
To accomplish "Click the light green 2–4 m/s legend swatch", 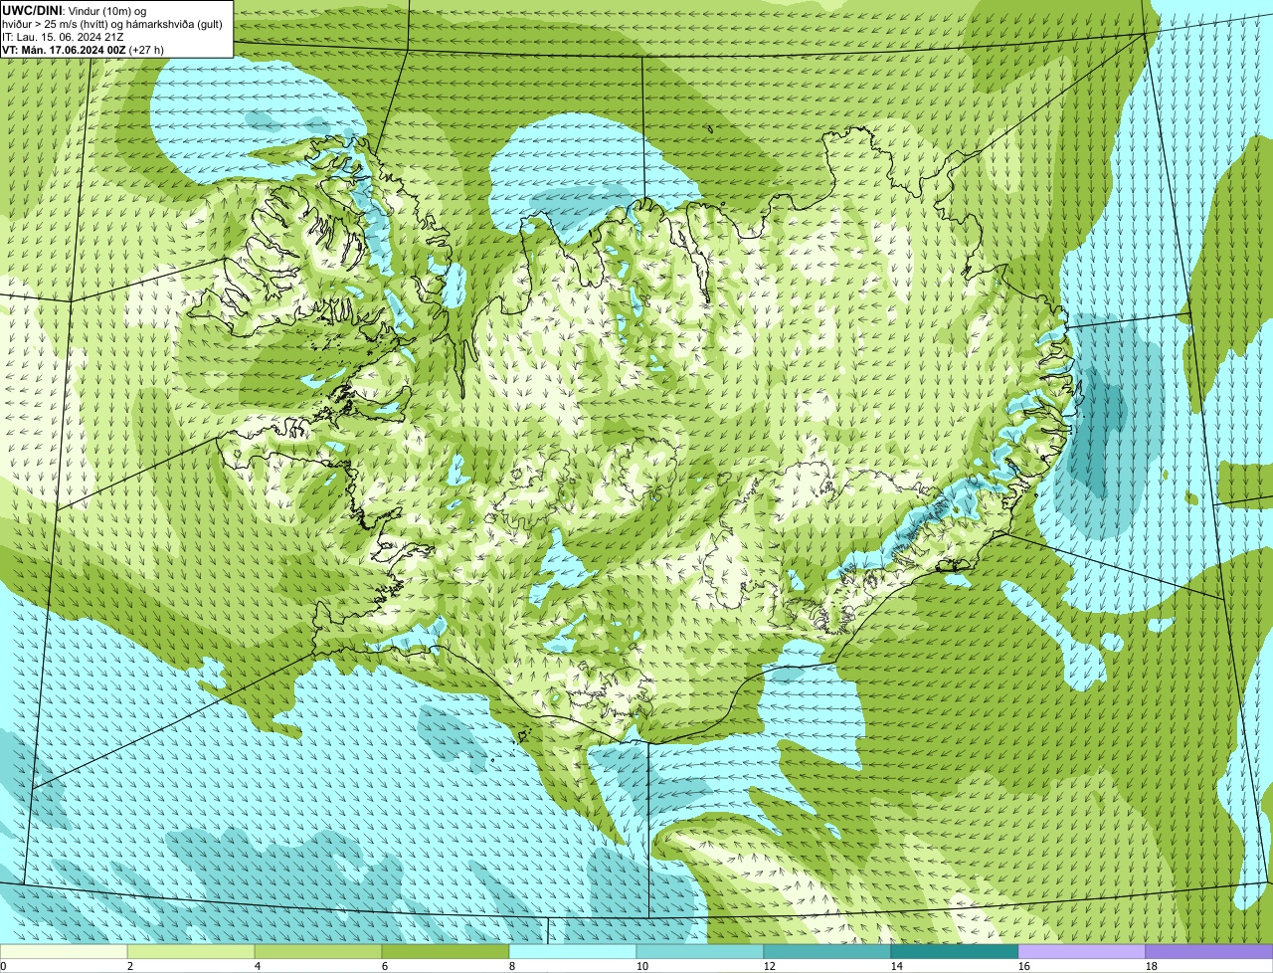I will click(x=191, y=951).
